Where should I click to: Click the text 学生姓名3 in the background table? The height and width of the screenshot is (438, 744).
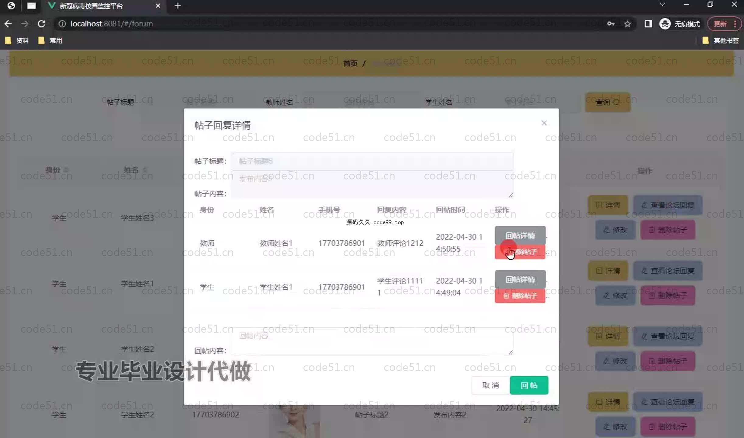(137, 218)
